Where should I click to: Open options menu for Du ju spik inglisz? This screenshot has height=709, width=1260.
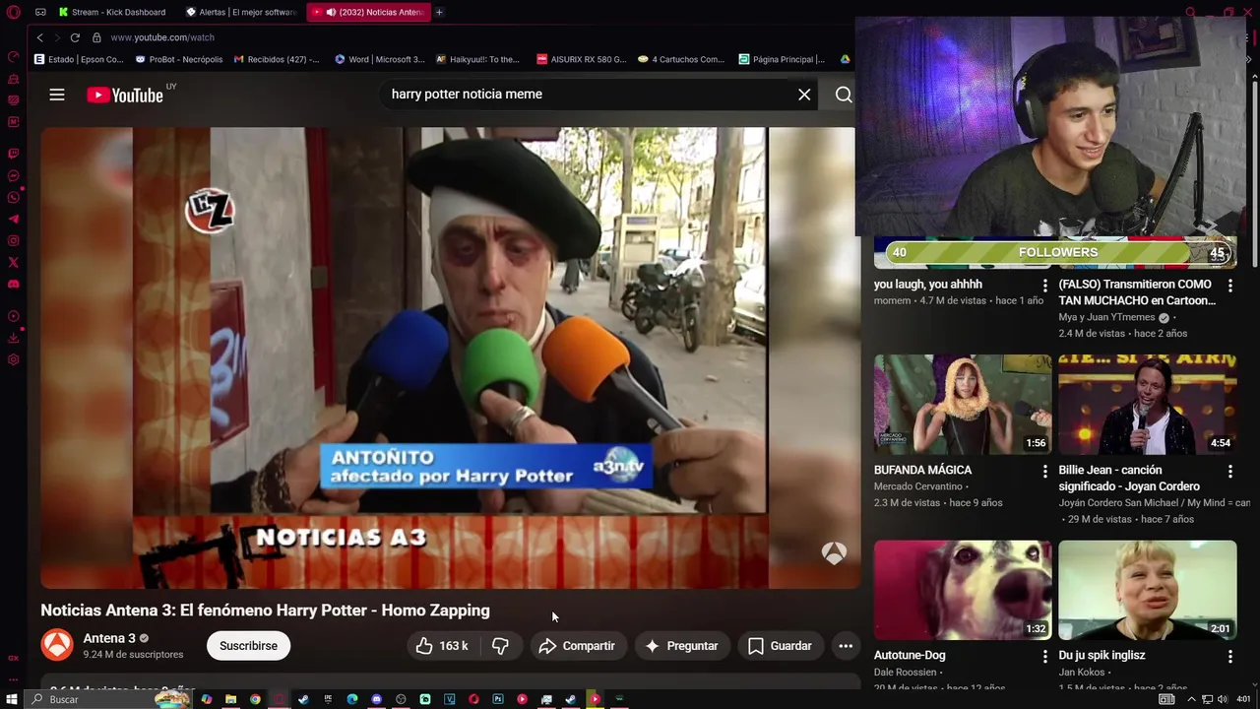[1229, 656]
